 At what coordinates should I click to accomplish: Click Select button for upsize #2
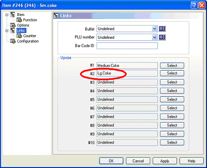click(172, 73)
